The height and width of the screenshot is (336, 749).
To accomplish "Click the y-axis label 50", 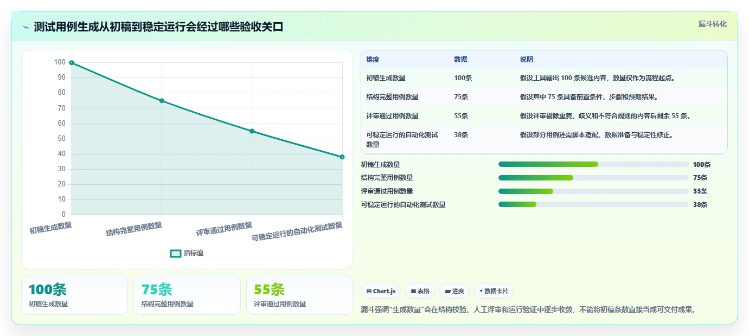I will [61, 139].
